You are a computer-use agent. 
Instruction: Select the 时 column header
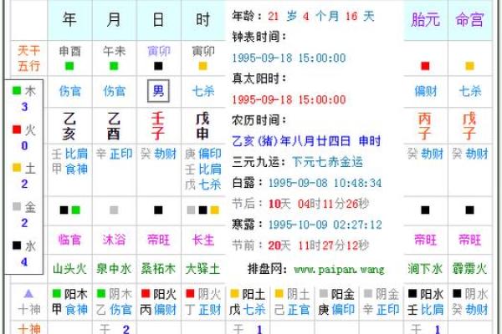click(203, 20)
